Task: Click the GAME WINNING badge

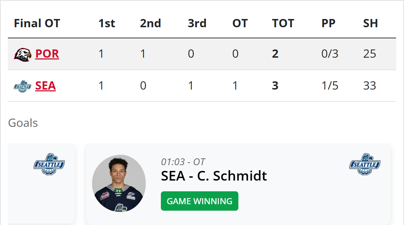Action: point(199,201)
